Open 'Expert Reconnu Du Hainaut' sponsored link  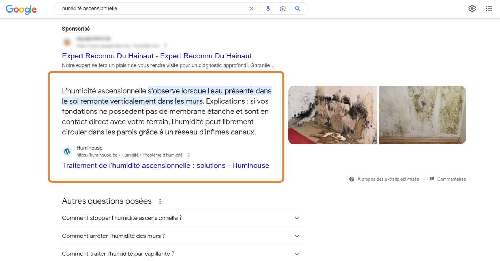point(157,56)
